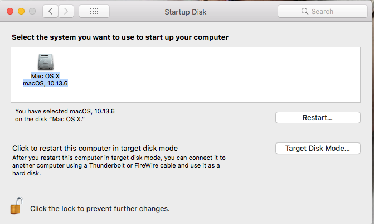Screen dimensions: 374x224
Task: Click "Click the lock to prevent further changes" text
Action: pos(100,209)
